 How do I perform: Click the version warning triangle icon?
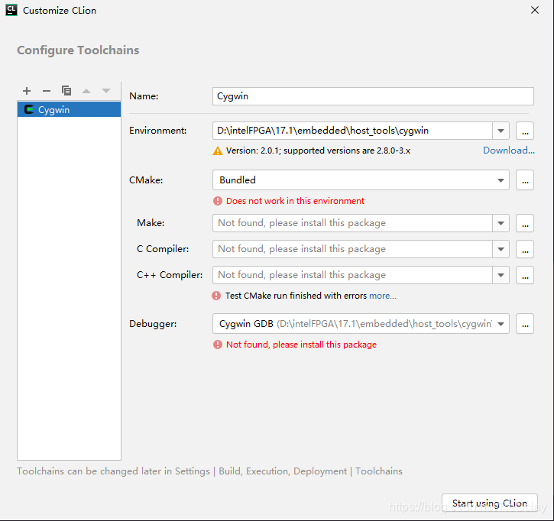218,150
